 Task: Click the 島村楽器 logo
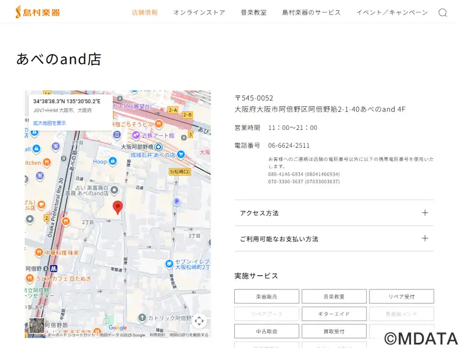click(x=38, y=12)
